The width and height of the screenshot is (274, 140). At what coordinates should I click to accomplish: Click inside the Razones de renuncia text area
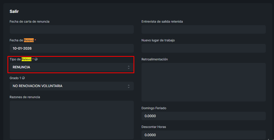coord(72,120)
